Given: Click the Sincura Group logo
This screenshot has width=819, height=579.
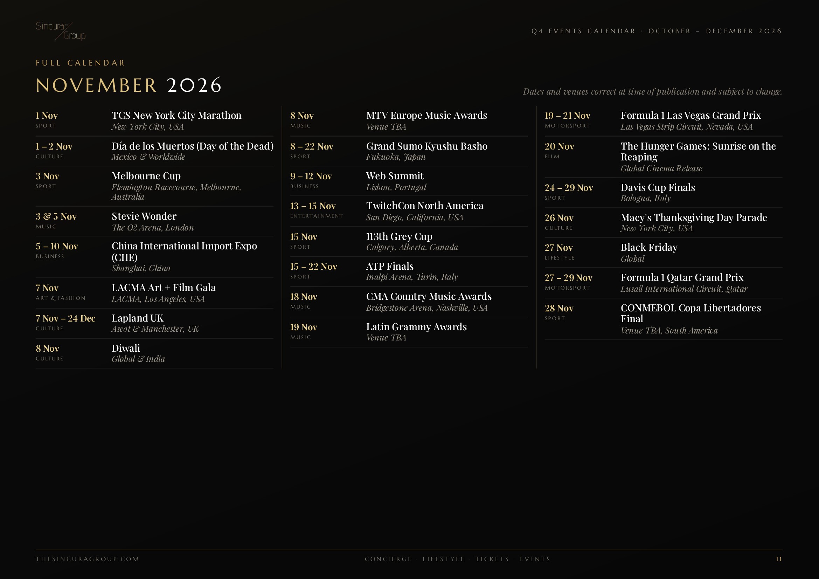Looking at the screenshot, I should 61,31.
